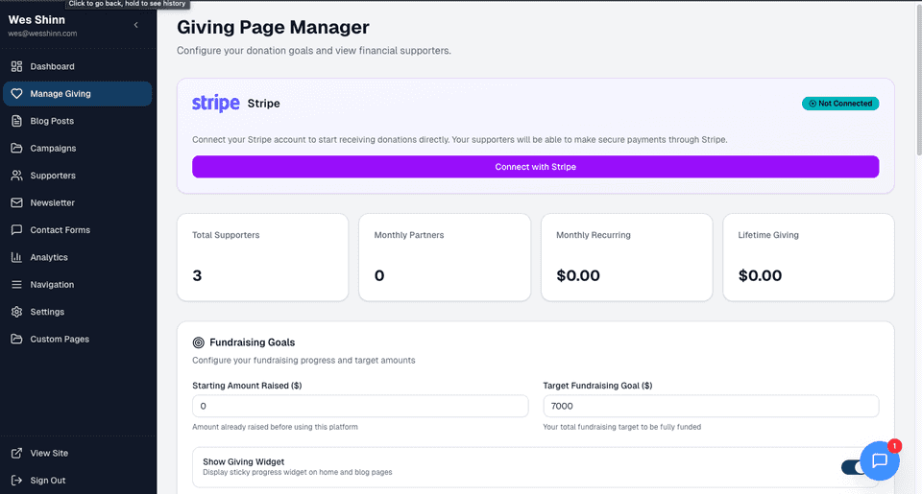Collapse the sidebar with the chevron arrow
The height and width of the screenshot is (494, 922).
pyautogui.click(x=136, y=25)
